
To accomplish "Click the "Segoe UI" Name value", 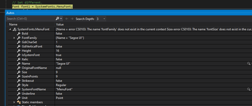I will click(63, 64).
